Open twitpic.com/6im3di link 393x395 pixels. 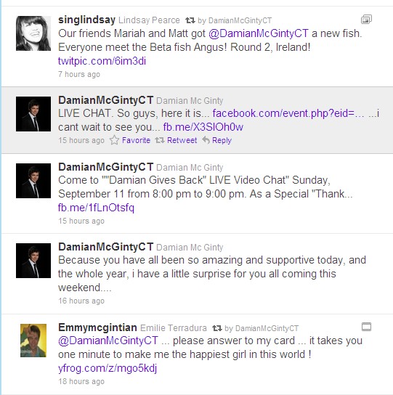click(x=102, y=61)
